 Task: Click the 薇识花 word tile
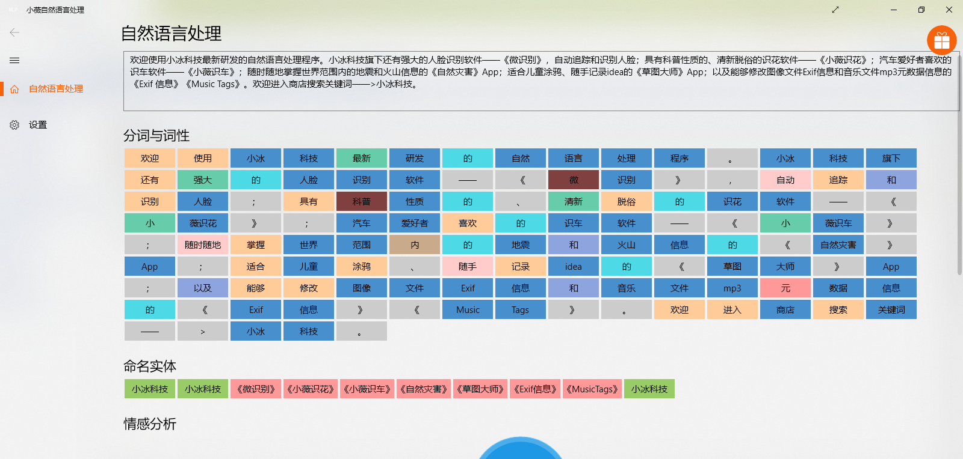point(203,223)
